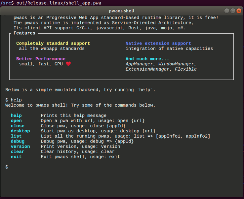Click the 'list' command name
This screenshot has height=199, width=244.
(x=16, y=136)
